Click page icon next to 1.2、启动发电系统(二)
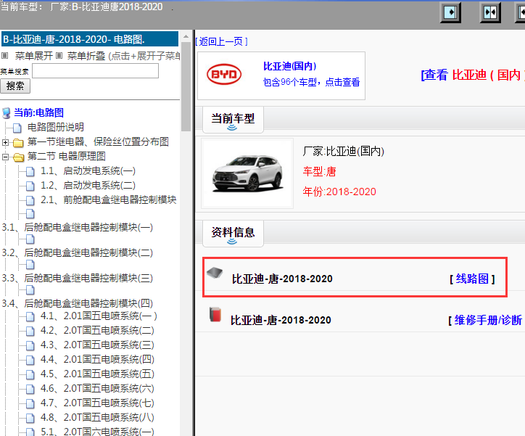Screen dimensions: 525x436 point(30,186)
